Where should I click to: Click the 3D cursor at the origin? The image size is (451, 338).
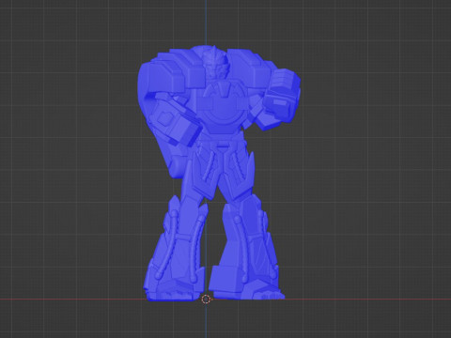coord(206,300)
